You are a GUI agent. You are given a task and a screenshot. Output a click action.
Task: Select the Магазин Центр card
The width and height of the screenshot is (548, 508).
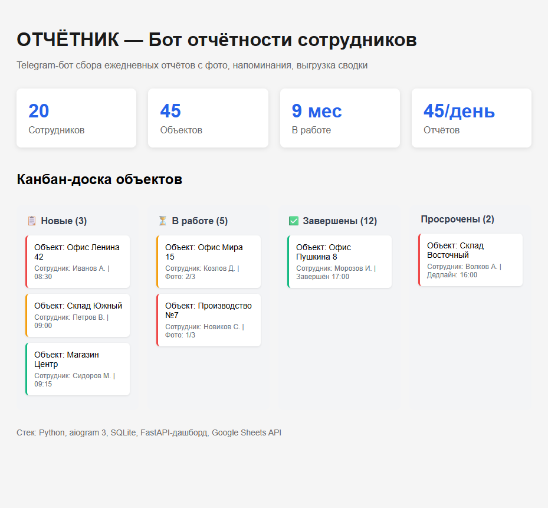[x=78, y=369]
